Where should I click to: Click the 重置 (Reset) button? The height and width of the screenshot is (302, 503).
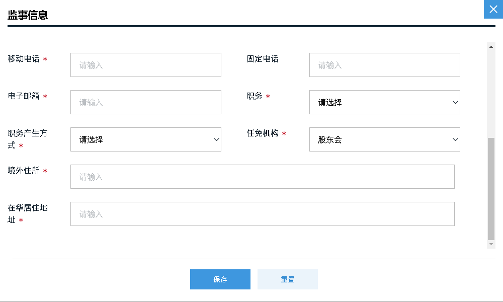287,279
